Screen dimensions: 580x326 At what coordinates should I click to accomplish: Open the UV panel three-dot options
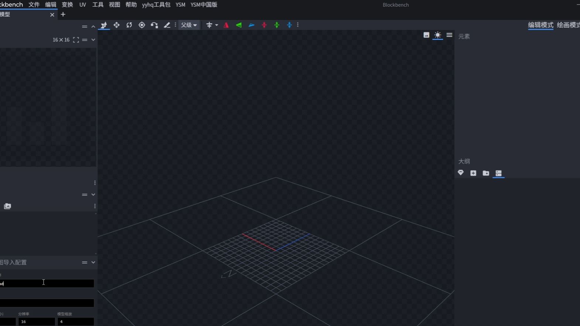(95, 183)
